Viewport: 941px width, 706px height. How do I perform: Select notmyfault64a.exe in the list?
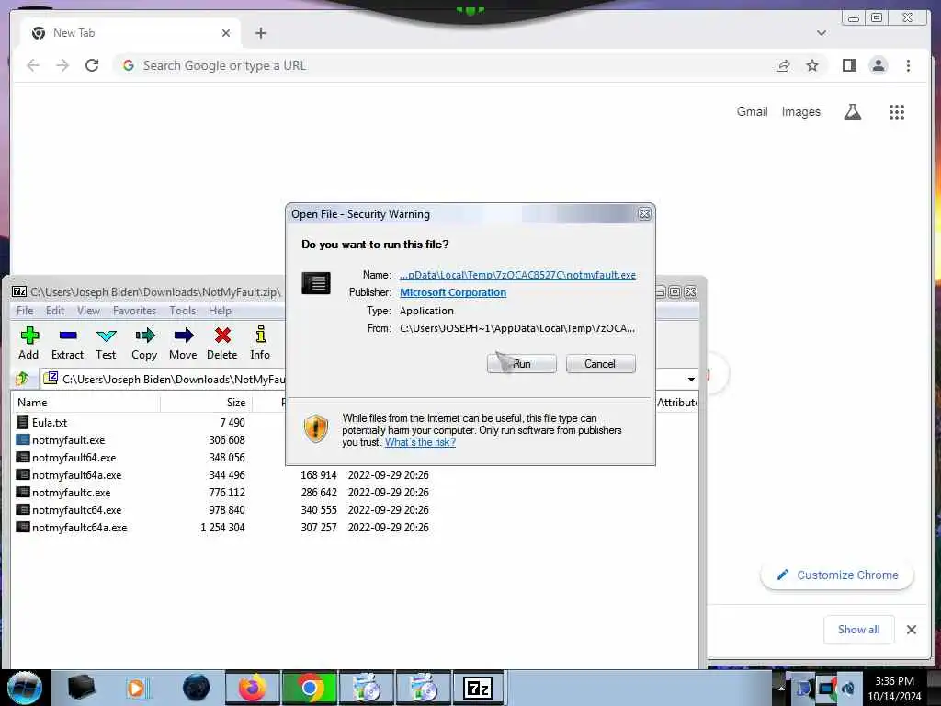pos(77,475)
